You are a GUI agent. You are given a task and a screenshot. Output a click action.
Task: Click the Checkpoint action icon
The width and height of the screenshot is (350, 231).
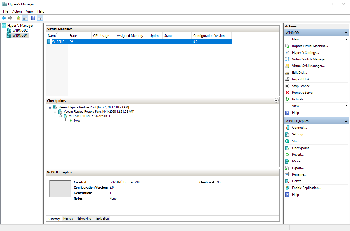click(287, 148)
